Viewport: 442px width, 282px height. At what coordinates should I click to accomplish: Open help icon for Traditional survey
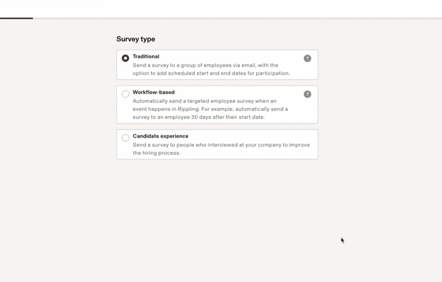(x=307, y=58)
